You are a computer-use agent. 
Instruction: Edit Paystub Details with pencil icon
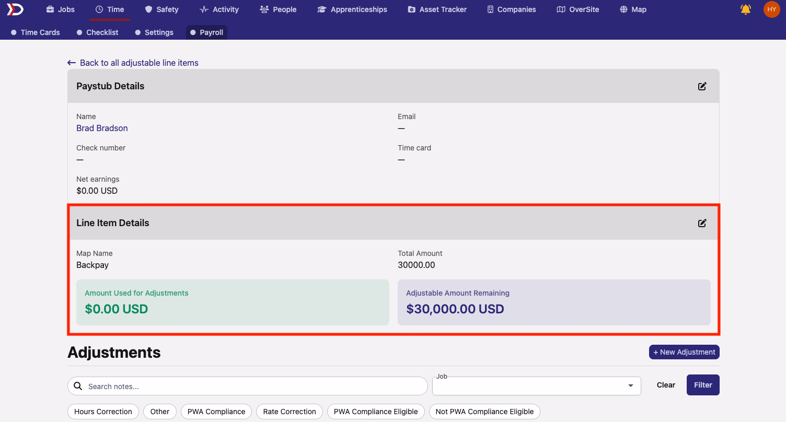tap(702, 86)
